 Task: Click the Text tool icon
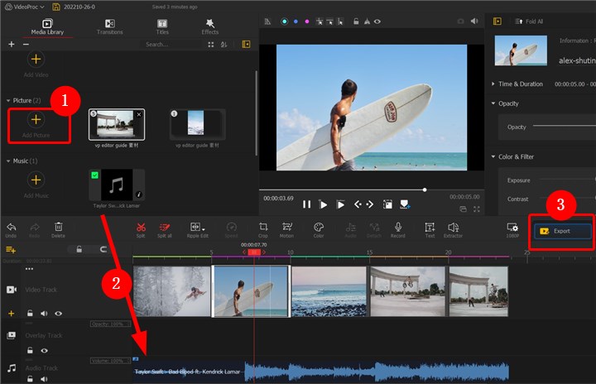tap(430, 228)
